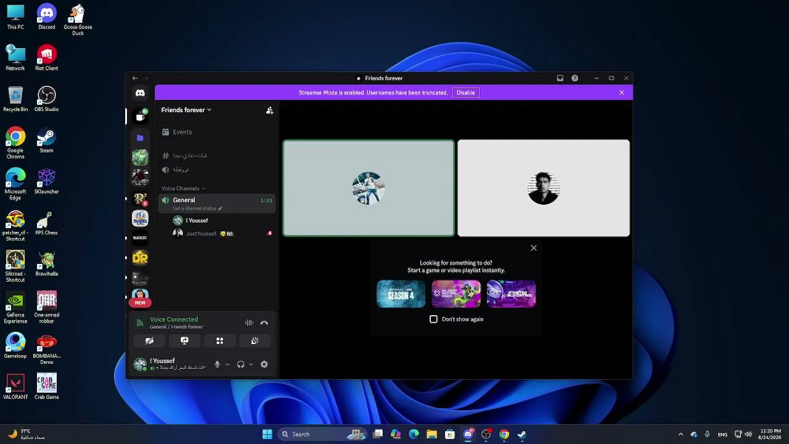The height and width of the screenshot is (444, 789).
Task: Collapse the Voice Channels category
Action: [183, 189]
